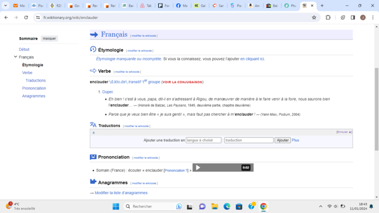Open Chrome three-dot menu
Viewport: 379px width, 213px height.
click(373, 17)
